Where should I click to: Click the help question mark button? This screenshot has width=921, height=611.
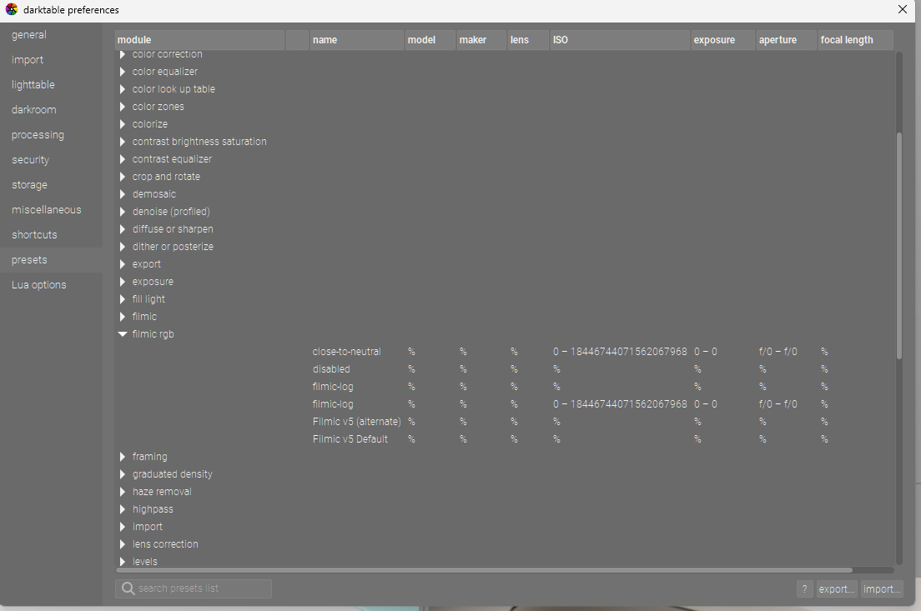(804, 588)
